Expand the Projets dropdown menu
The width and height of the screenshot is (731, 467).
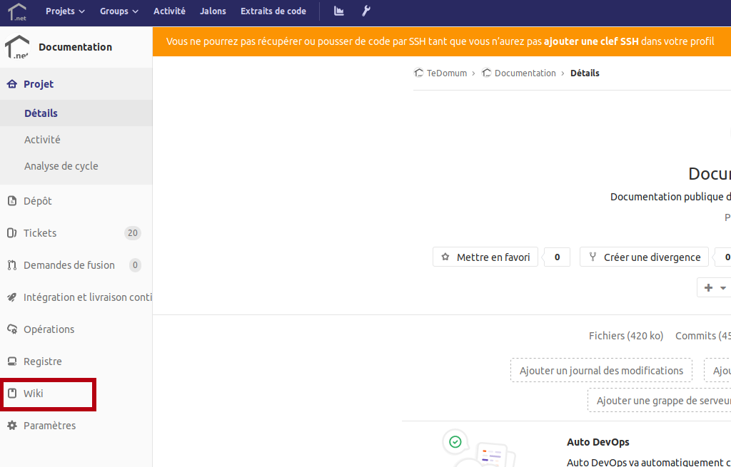coord(65,11)
